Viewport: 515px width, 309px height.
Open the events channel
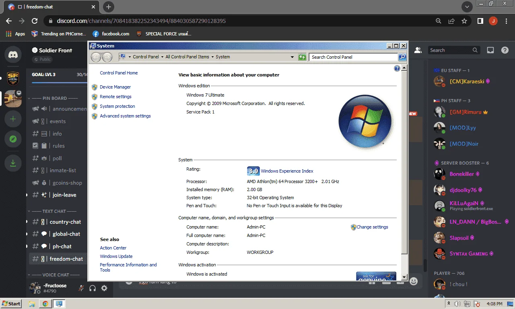(58, 121)
